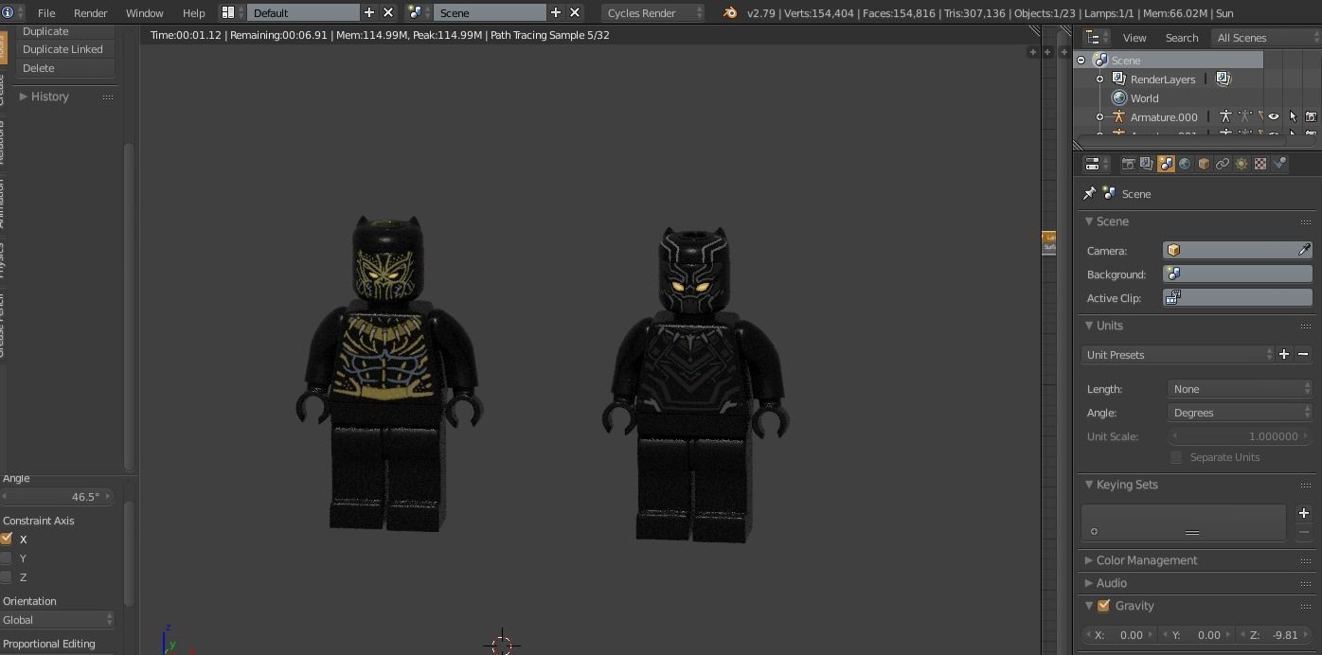Open the Render menu

coord(90,12)
